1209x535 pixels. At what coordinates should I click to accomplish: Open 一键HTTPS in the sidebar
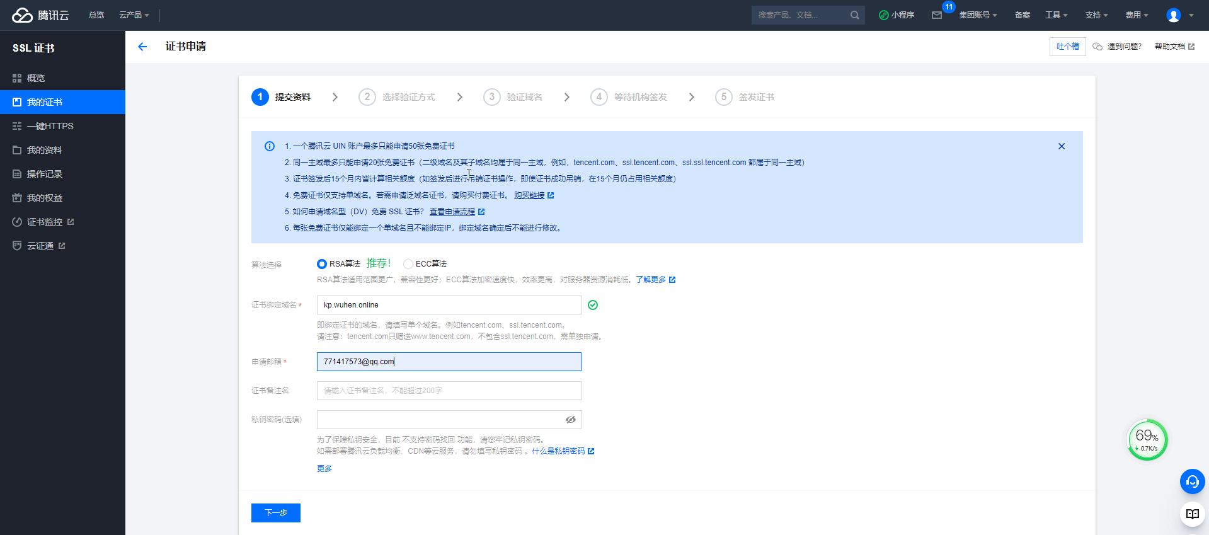(50, 126)
